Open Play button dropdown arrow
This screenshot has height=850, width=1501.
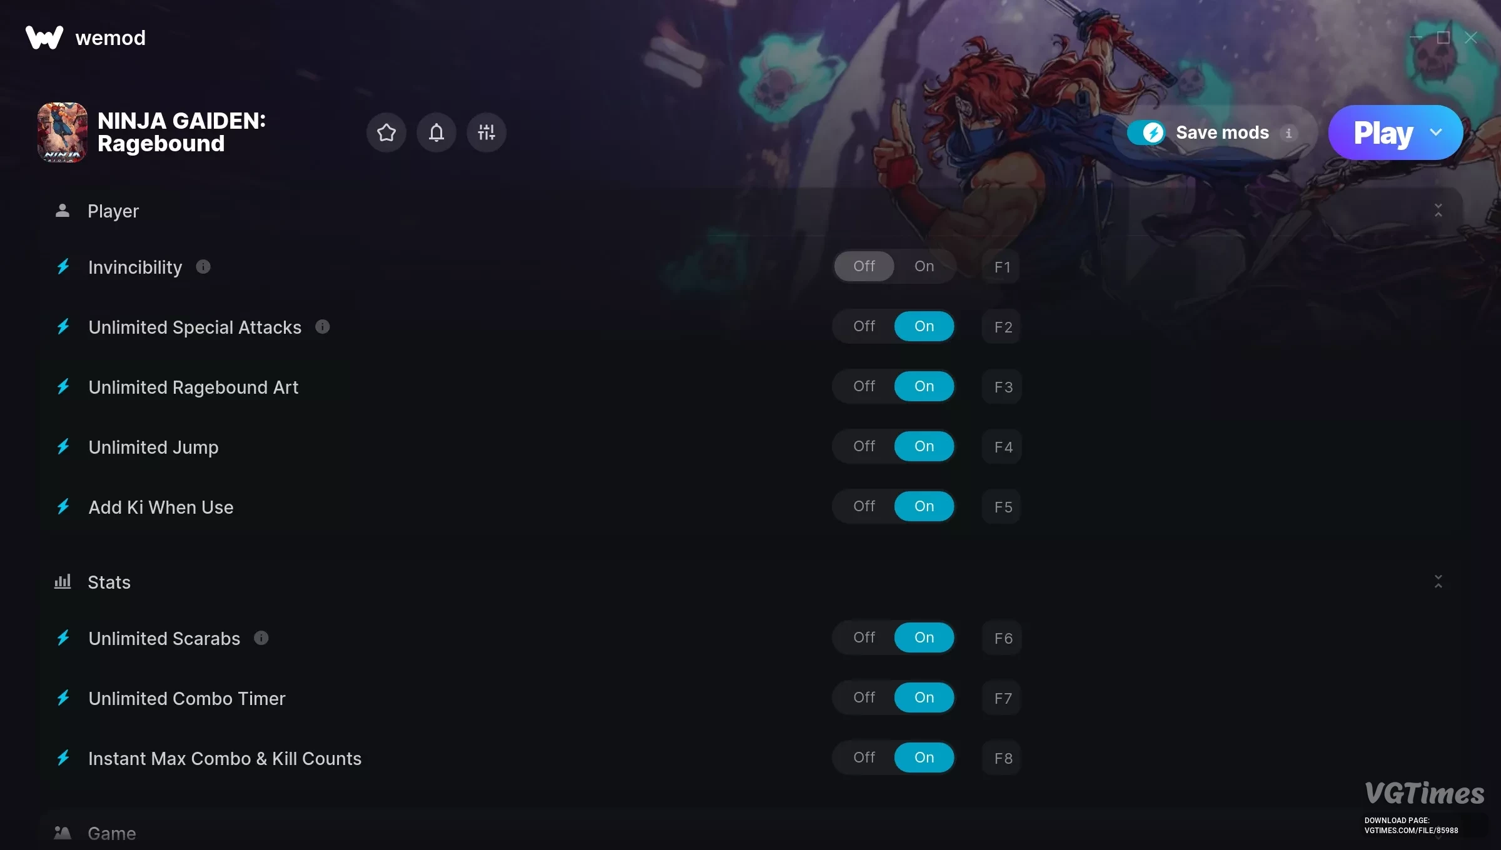[1436, 132]
